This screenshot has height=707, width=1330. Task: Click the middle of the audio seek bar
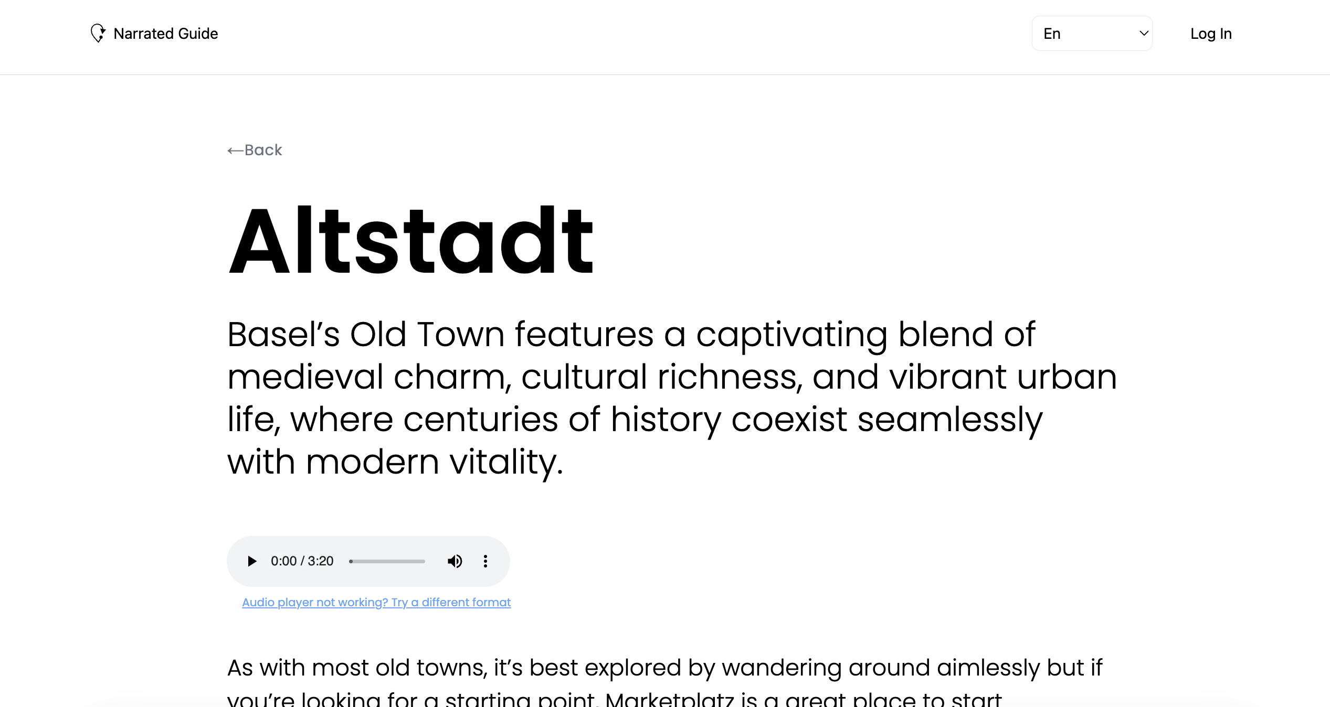[387, 561]
